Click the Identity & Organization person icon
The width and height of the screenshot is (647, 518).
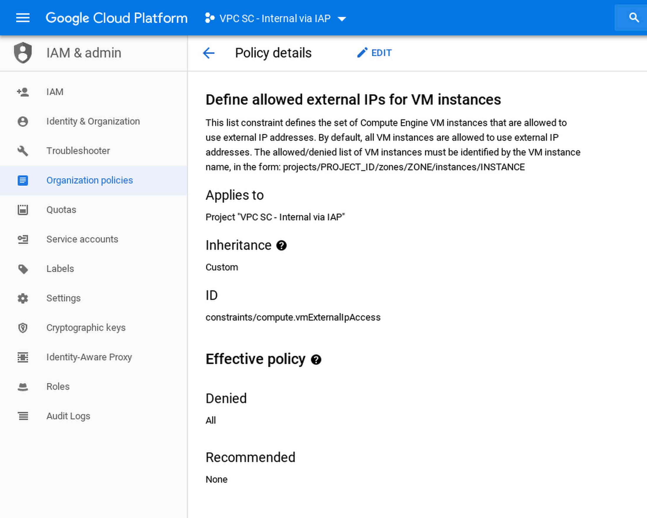[23, 121]
